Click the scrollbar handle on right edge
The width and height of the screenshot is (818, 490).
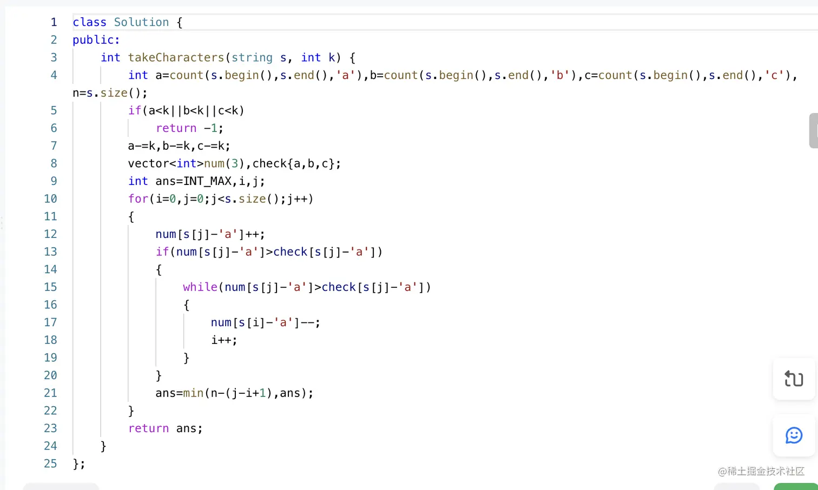click(813, 130)
